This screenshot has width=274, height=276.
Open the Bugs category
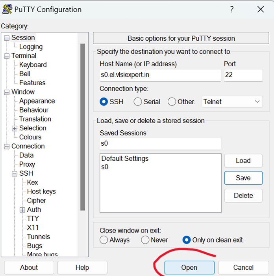35,246
